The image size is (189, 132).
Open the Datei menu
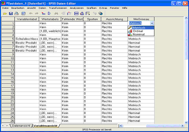tap(5, 8)
